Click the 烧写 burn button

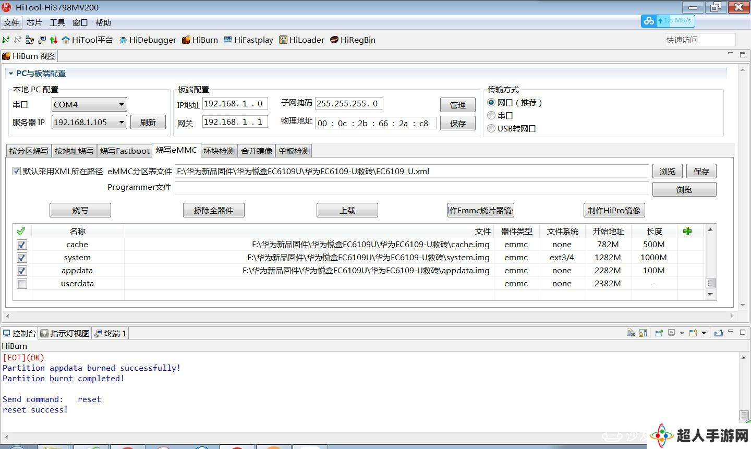pyautogui.click(x=80, y=210)
